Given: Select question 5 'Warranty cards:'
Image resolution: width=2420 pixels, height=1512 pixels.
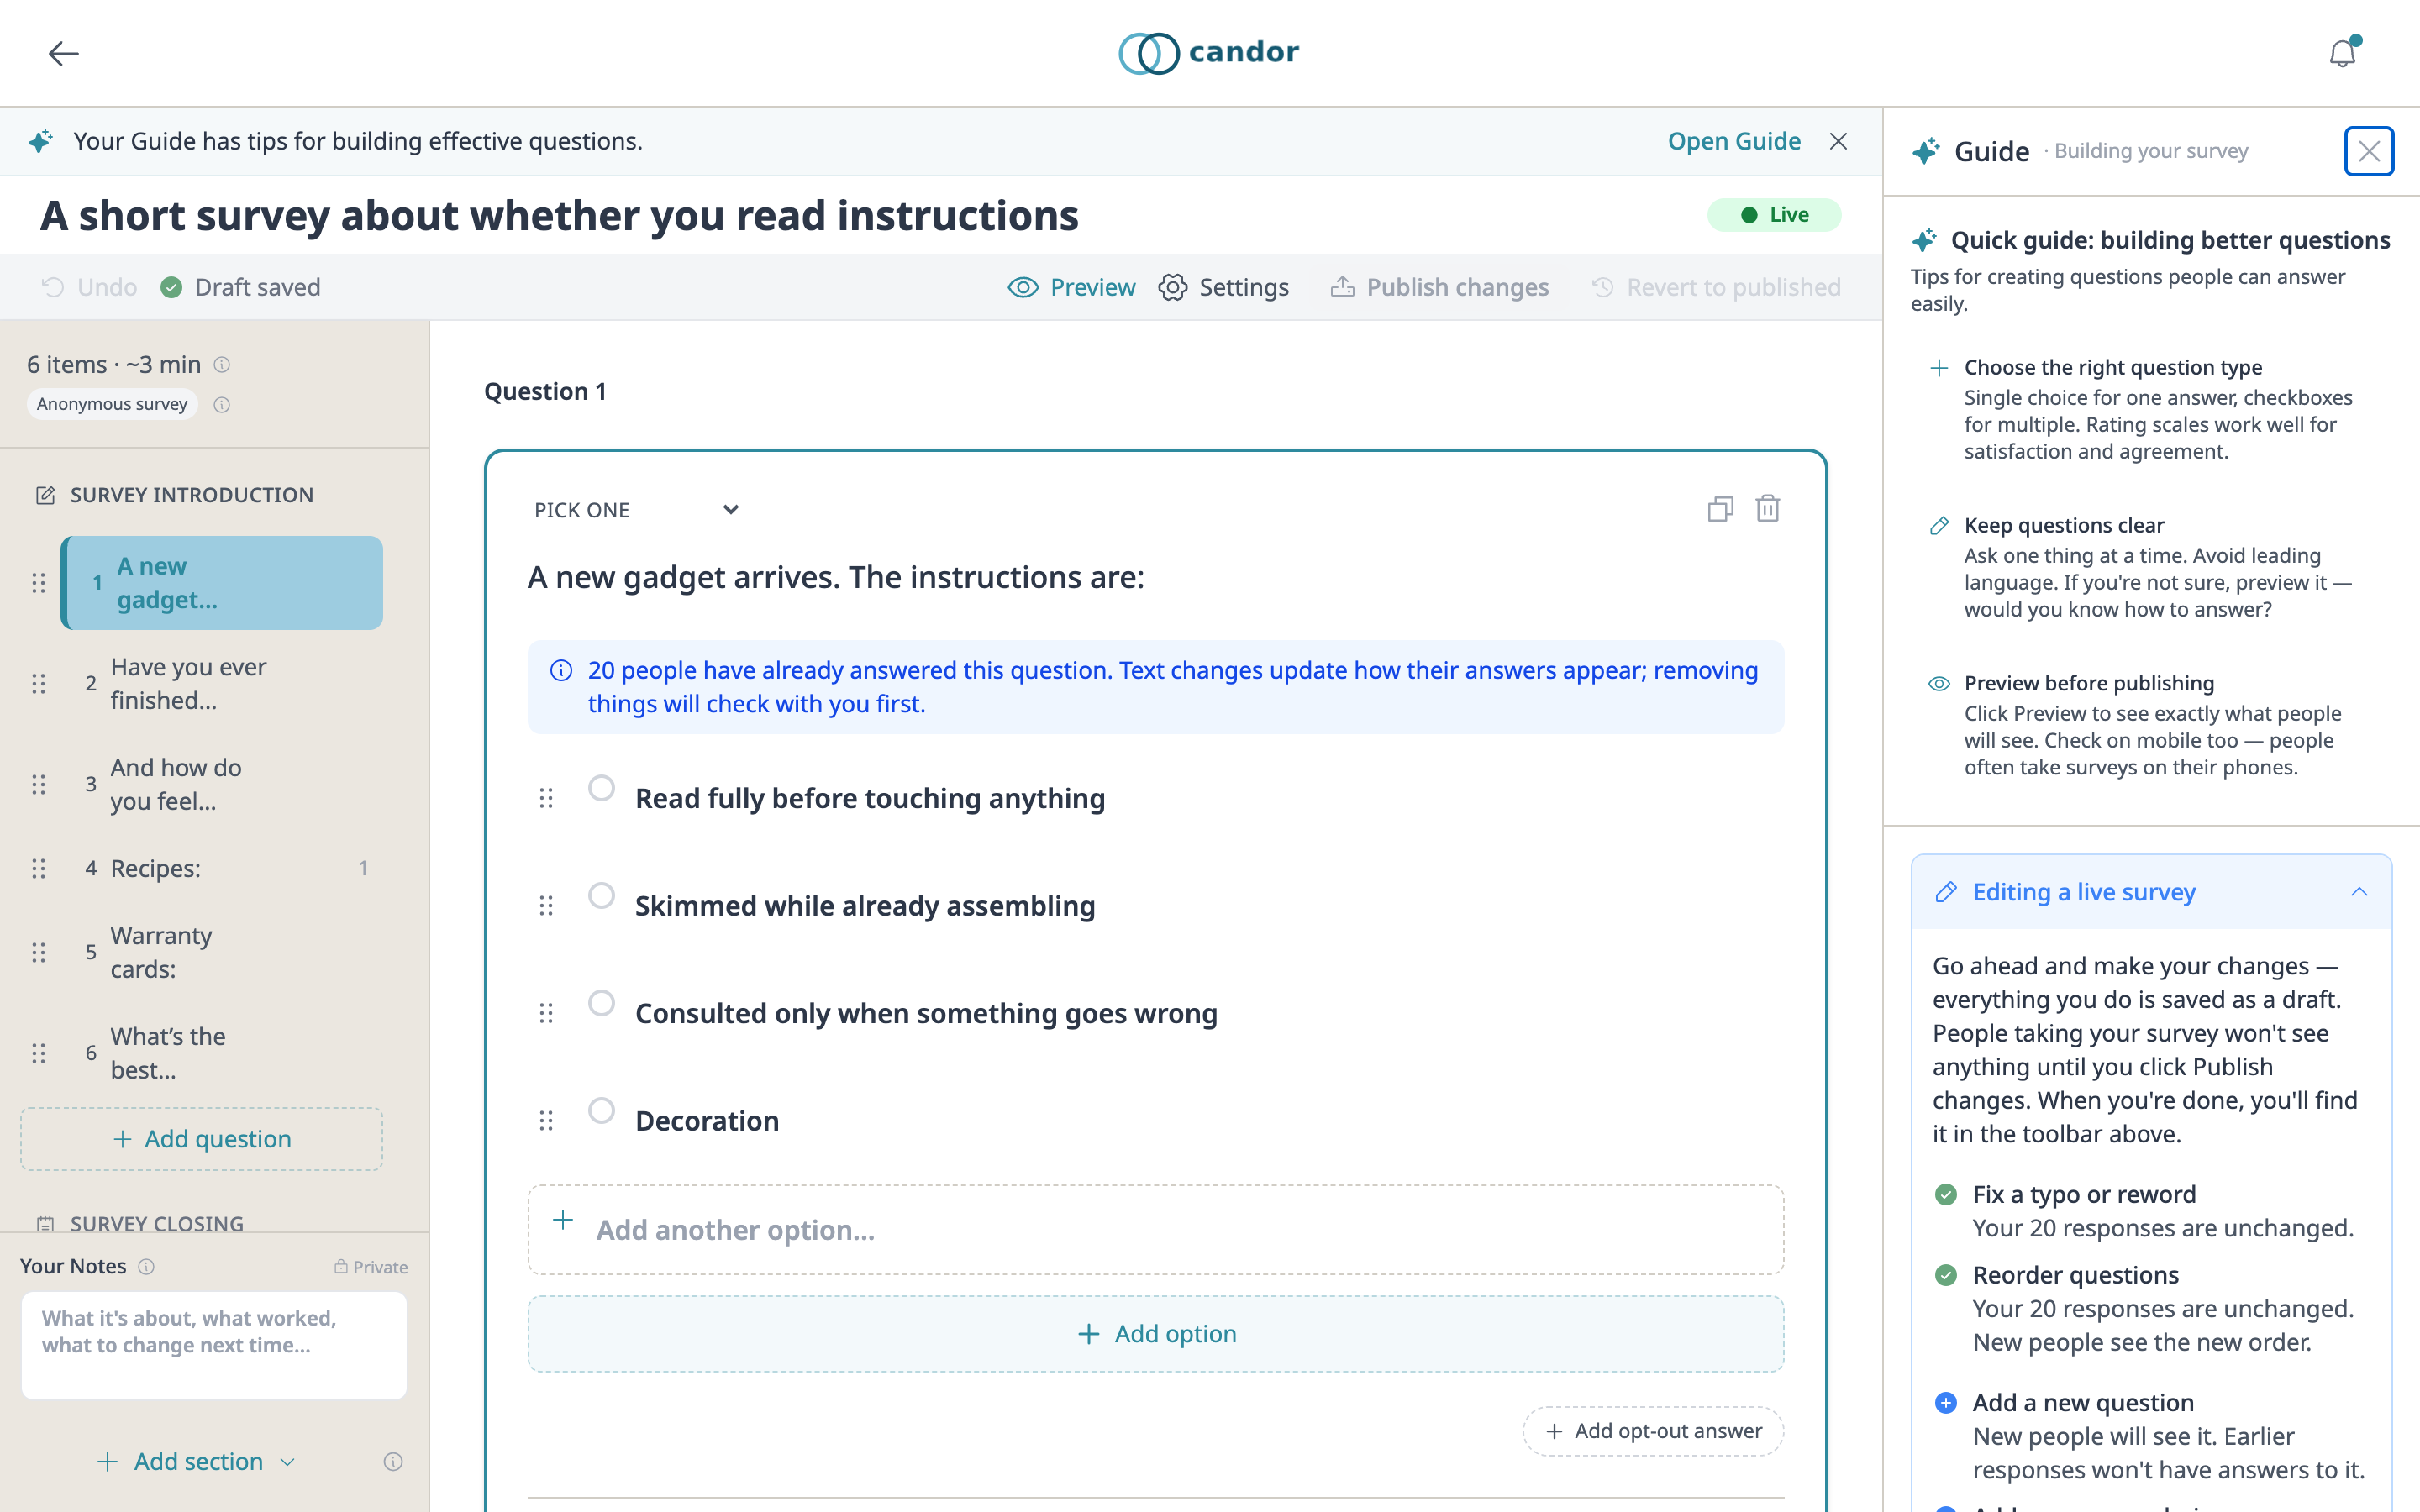Looking at the screenshot, I should 222,952.
